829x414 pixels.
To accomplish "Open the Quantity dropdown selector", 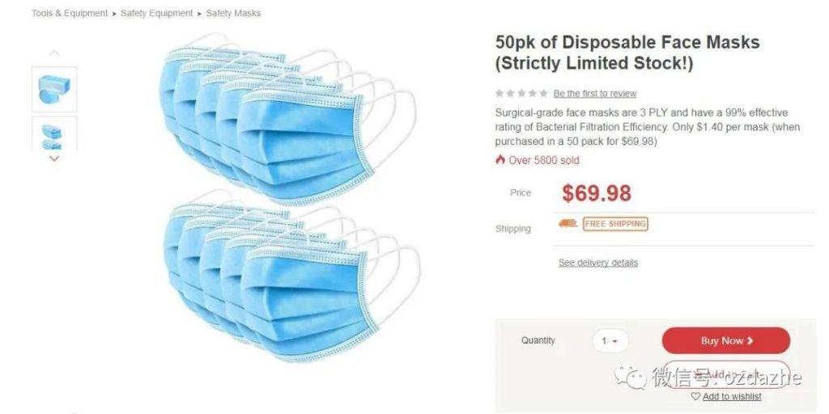I will coord(610,341).
